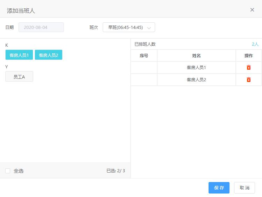The image size is (262, 197).
Task: Open the 早班(06:45-14:45) shift dropdown
Action: 129,27
